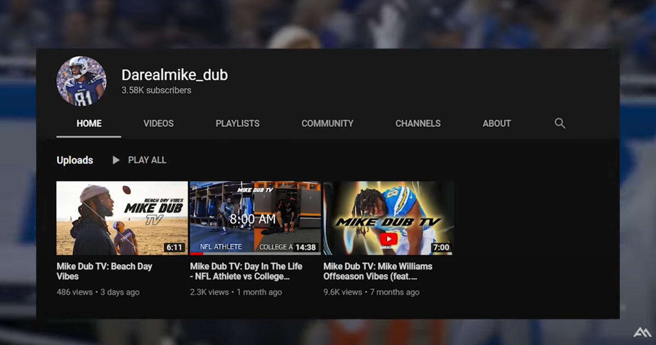Click the title 'Mike Dub TV: Beach Day Vibes'
Viewport: 656px width, 345px height.
tap(104, 271)
